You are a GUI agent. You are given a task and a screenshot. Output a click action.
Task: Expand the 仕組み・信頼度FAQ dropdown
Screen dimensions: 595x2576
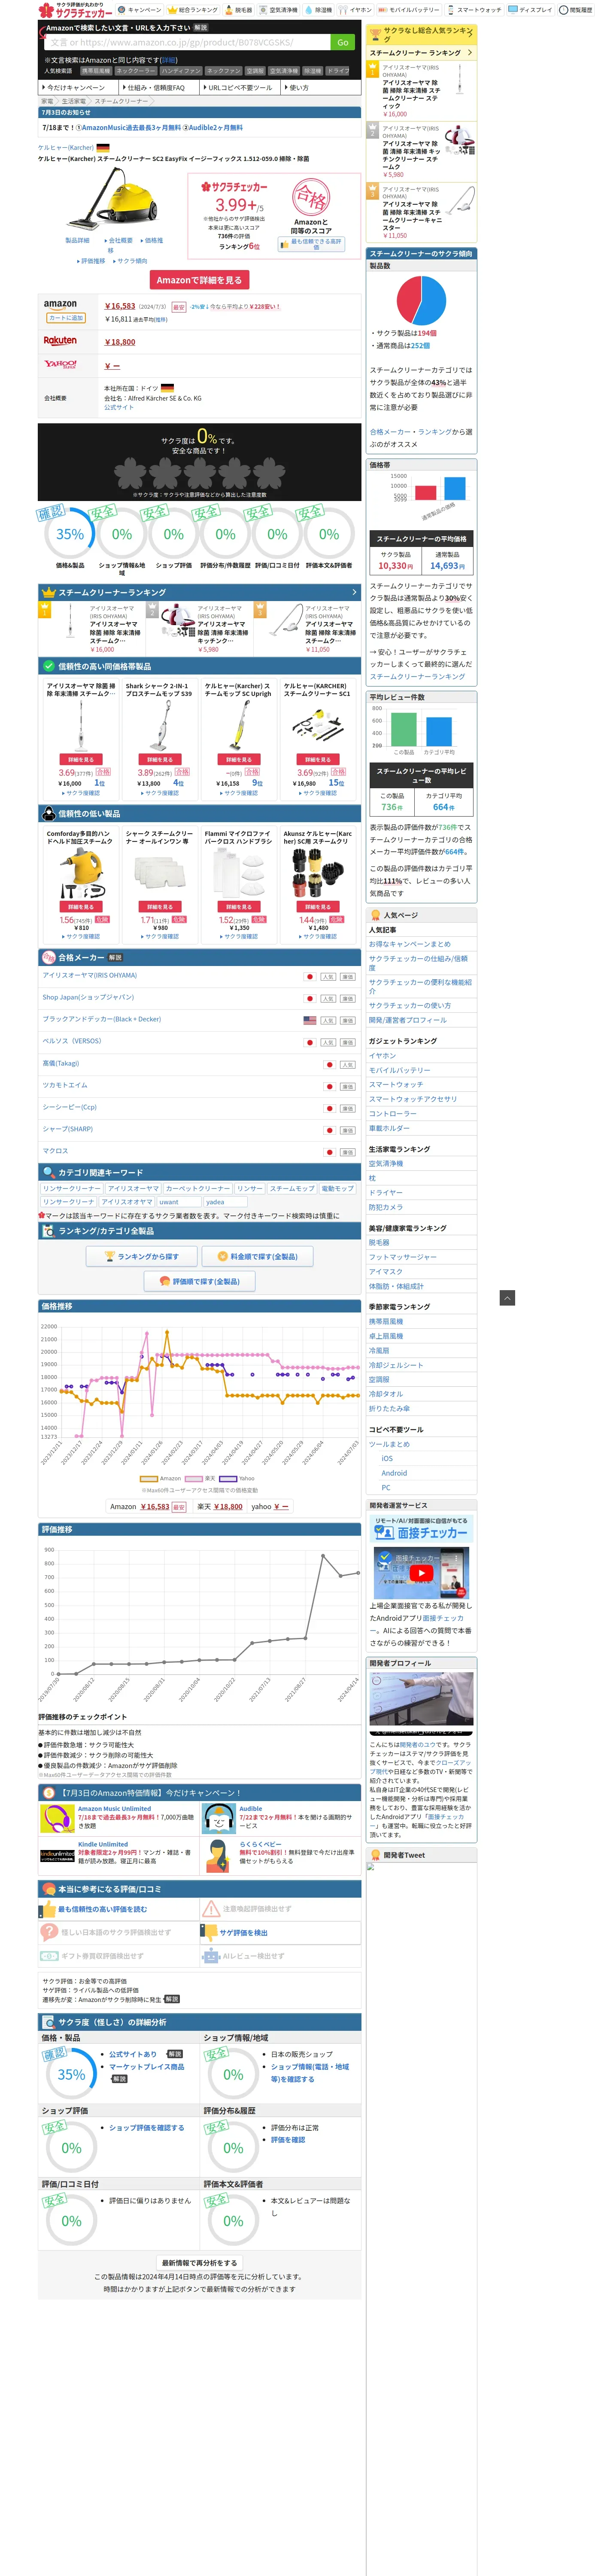click(158, 88)
